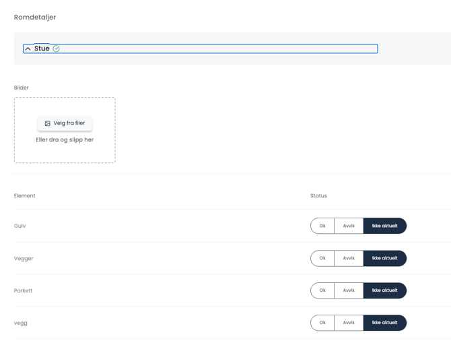Select Ikke aktuelt for Parkett

point(384,290)
